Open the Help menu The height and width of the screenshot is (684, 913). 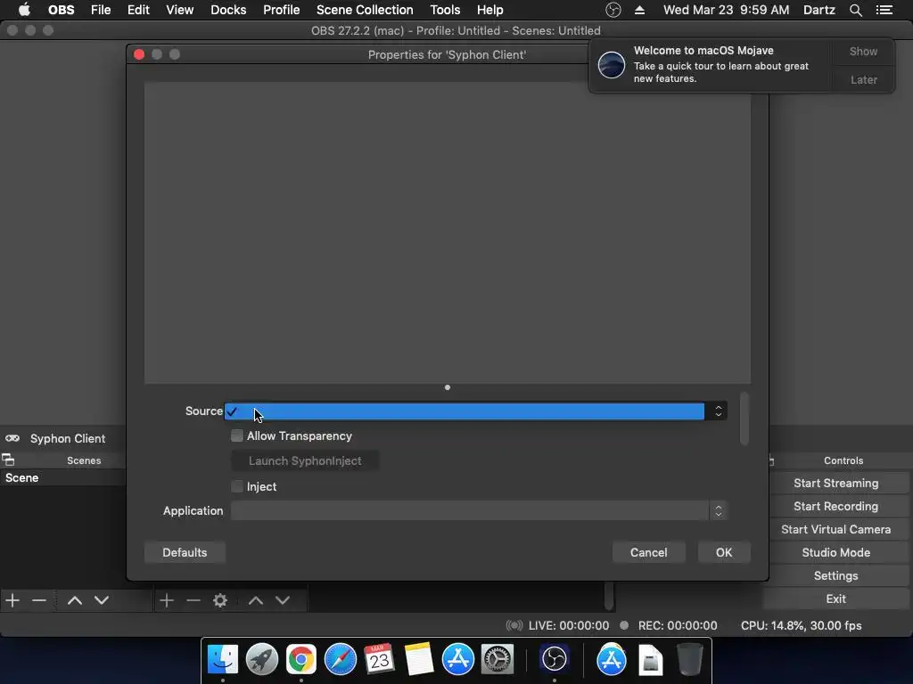(x=489, y=10)
